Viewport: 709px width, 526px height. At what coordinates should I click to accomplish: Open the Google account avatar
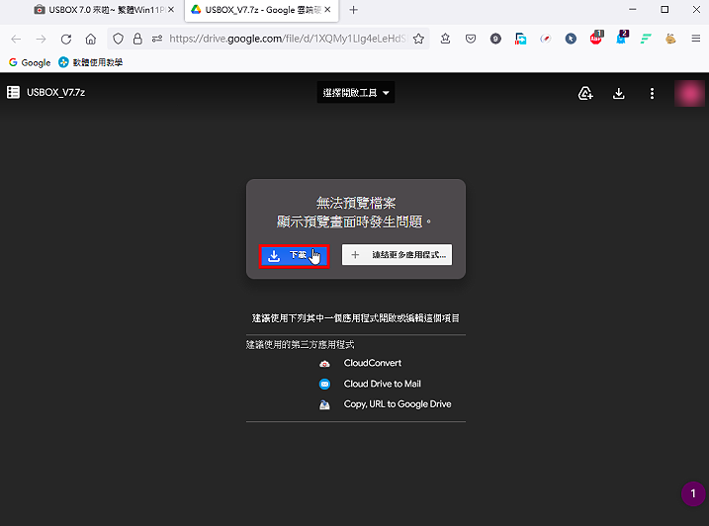click(689, 94)
